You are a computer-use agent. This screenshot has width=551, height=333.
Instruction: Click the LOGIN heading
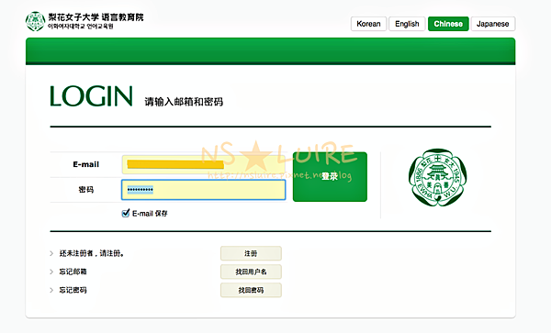click(91, 96)
